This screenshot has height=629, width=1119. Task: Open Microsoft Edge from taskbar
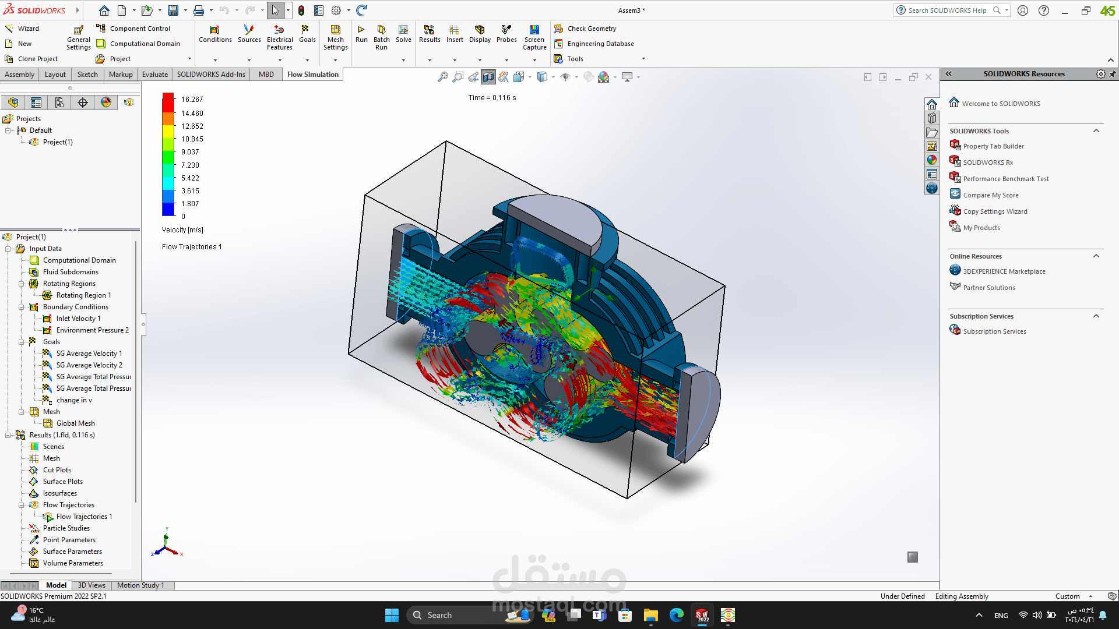[677, 615]
